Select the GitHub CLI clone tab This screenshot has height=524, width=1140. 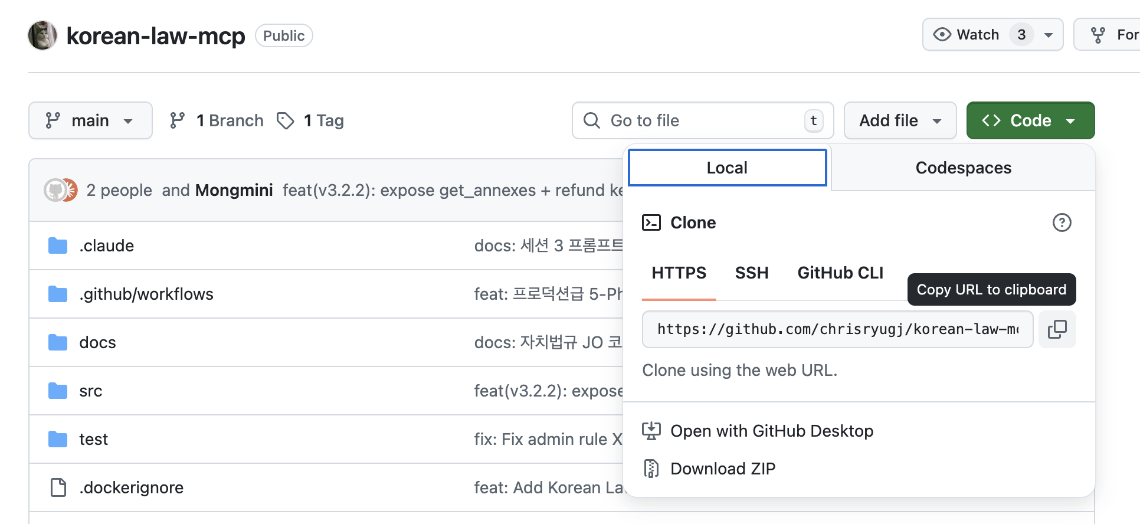[840, 273]
